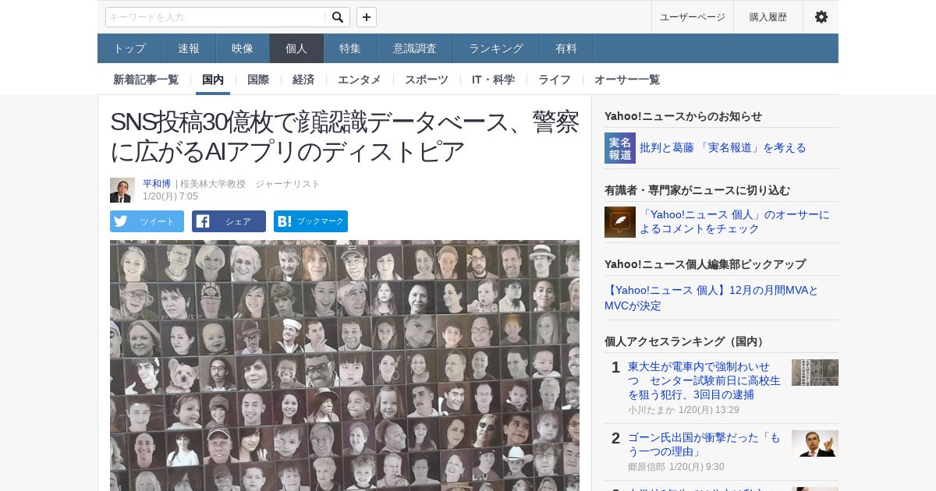Image resolution: width=936 pixels, height=491 pixels.
Task: Open 新着記事一覧 sub-tab
Action: click(146, 79)
